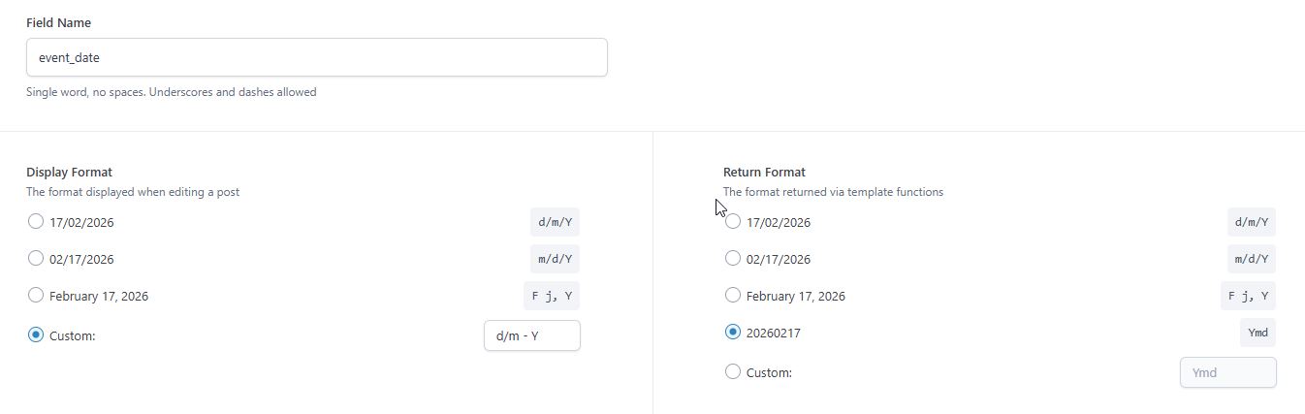Select Return Format 20260217 radio option
The width and height of the screenshot is (1305, 414).
[x=733, y=333]
